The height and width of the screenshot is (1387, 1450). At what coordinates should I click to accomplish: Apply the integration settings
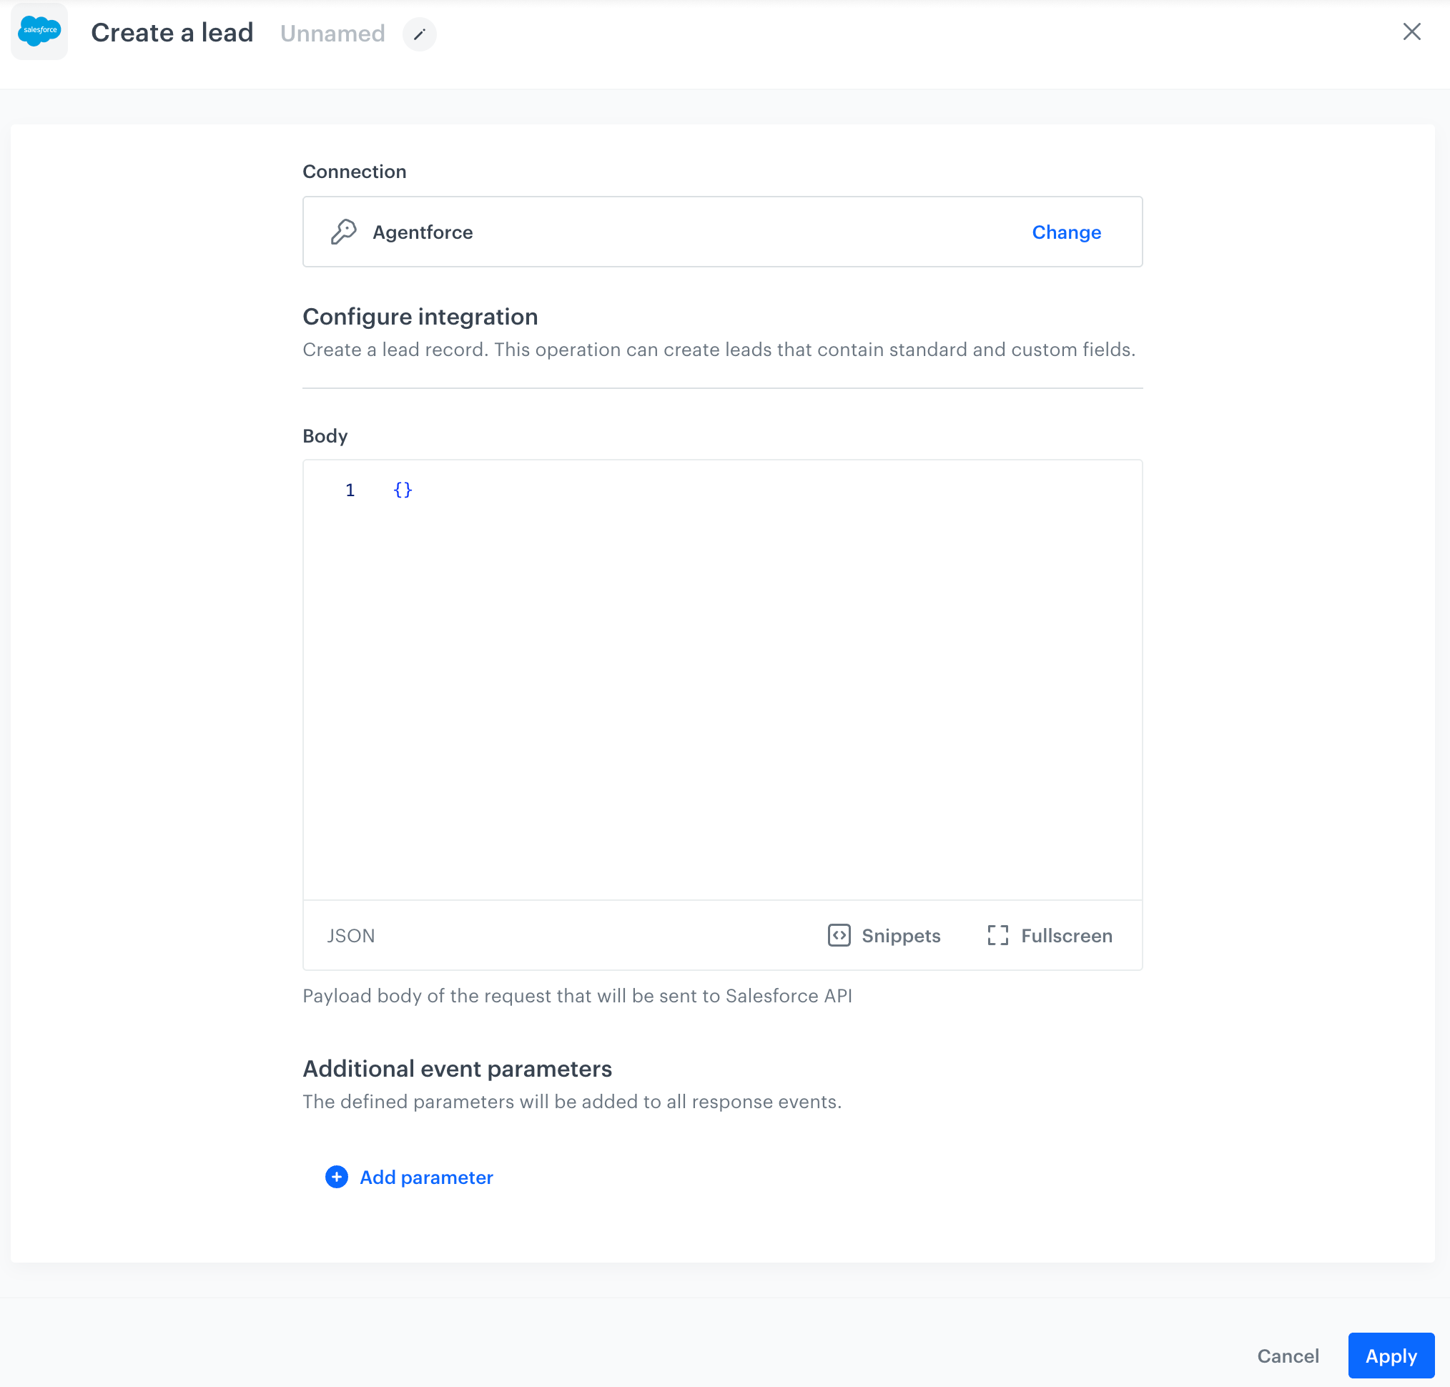point(1391,1356)
